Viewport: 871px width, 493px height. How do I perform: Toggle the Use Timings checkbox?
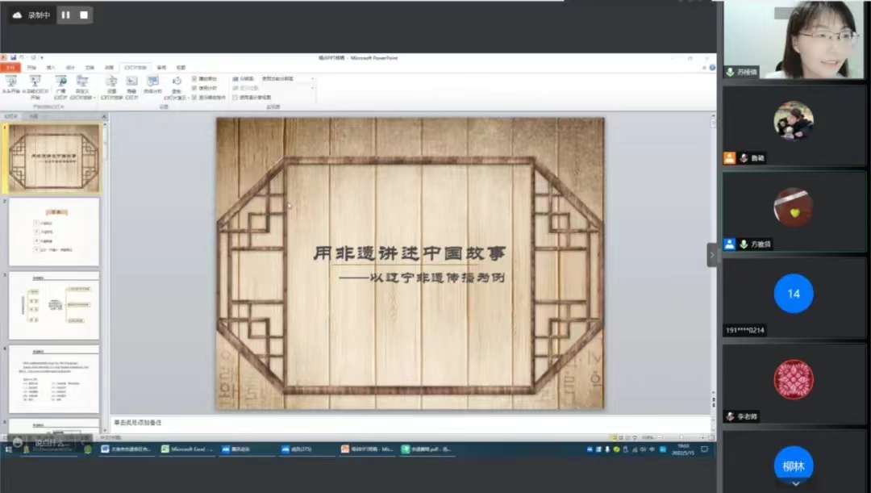point(194,88)
